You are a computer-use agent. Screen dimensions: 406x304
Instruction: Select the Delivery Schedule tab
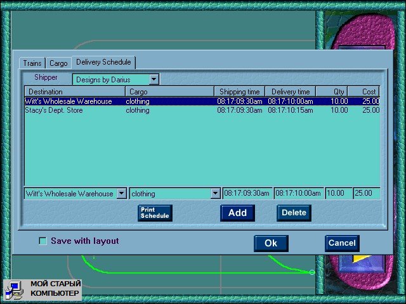103,62
